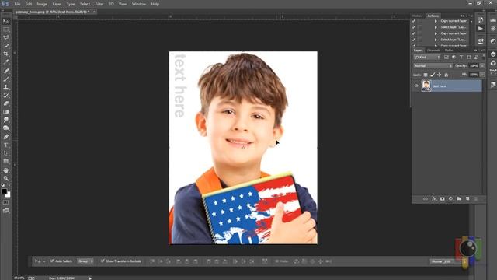Lock all layer attributes
The image size is (497, 280).
447,75
